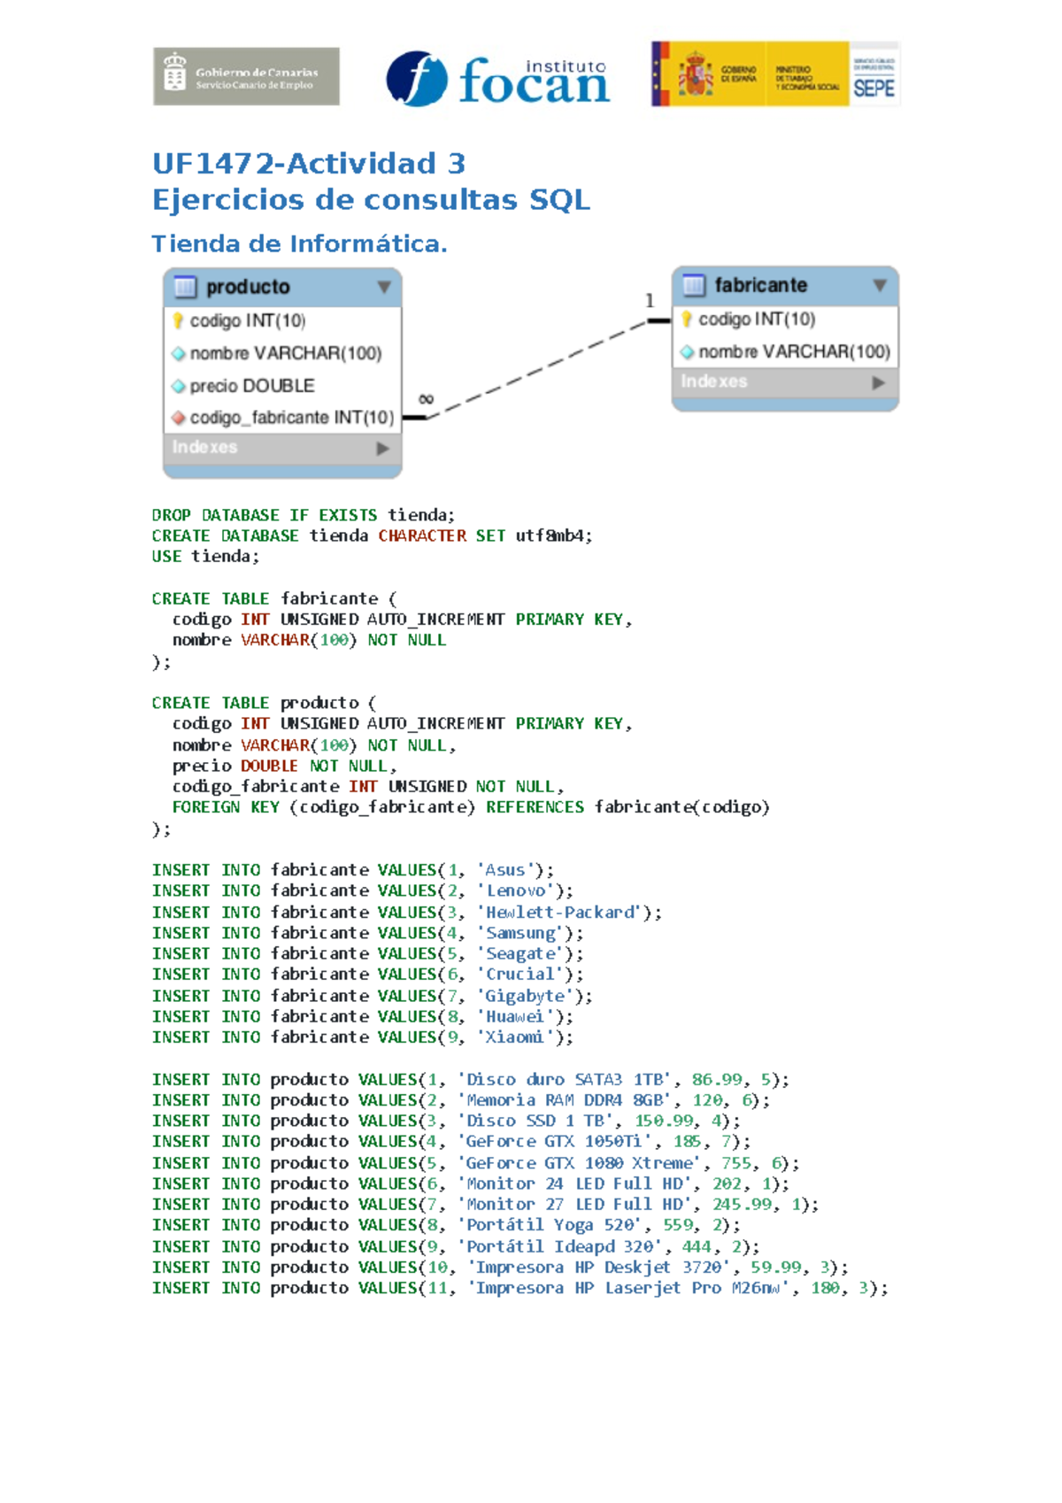Click the Instituto Focan logo
The image size is (1062, 1503).
tap(498, 79)
